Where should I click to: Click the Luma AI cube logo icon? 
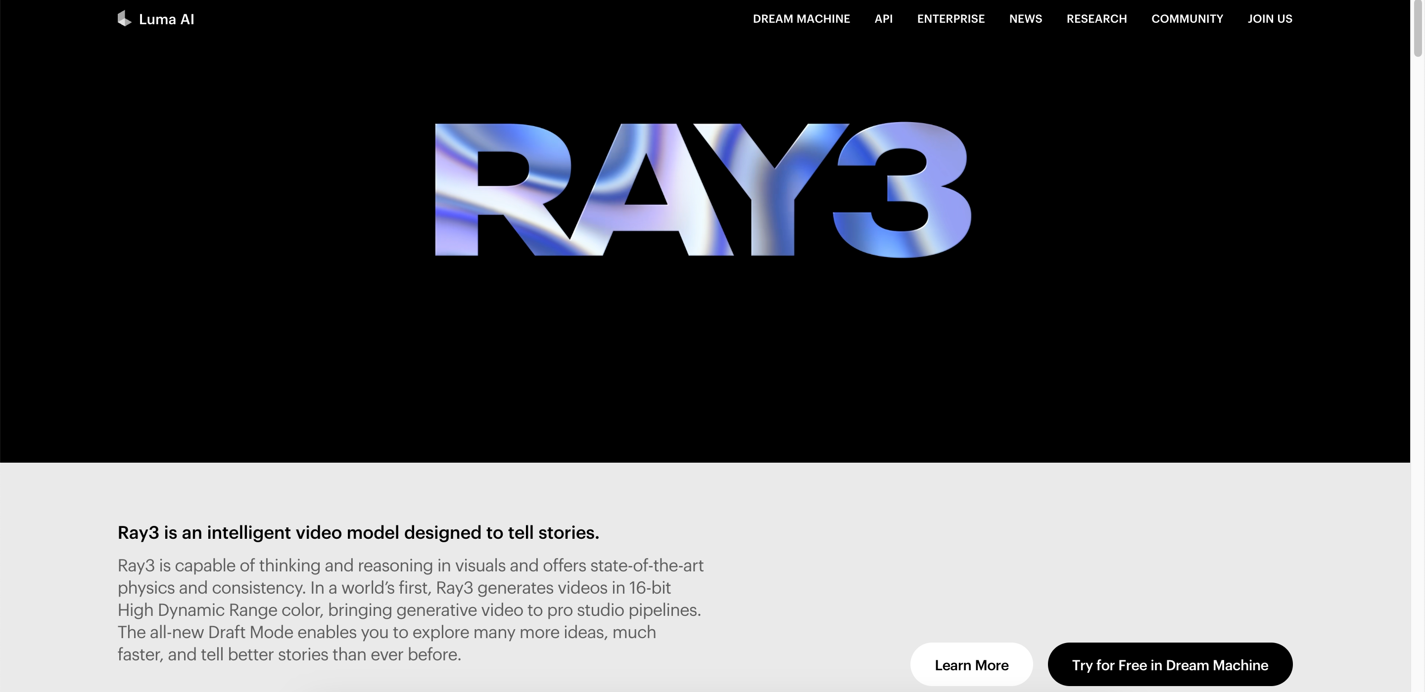125,19
